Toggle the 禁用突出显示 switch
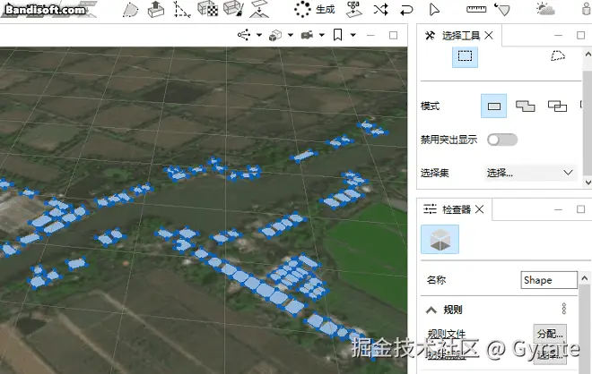 click(501, 140)
